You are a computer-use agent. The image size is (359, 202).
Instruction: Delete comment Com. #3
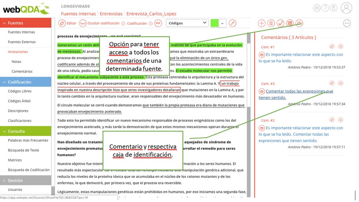pos(340,83)
